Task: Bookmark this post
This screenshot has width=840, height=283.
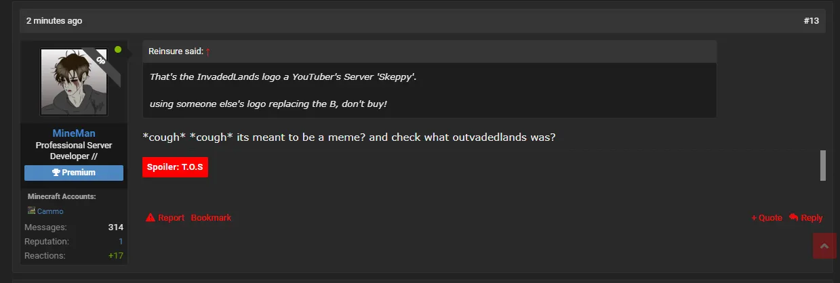Action: pyautogui.click(x=211, y=217)
